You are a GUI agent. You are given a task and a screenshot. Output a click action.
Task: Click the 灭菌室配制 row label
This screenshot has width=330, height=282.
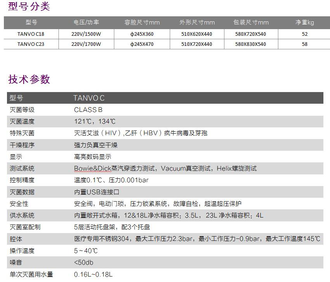coord(25,227)
